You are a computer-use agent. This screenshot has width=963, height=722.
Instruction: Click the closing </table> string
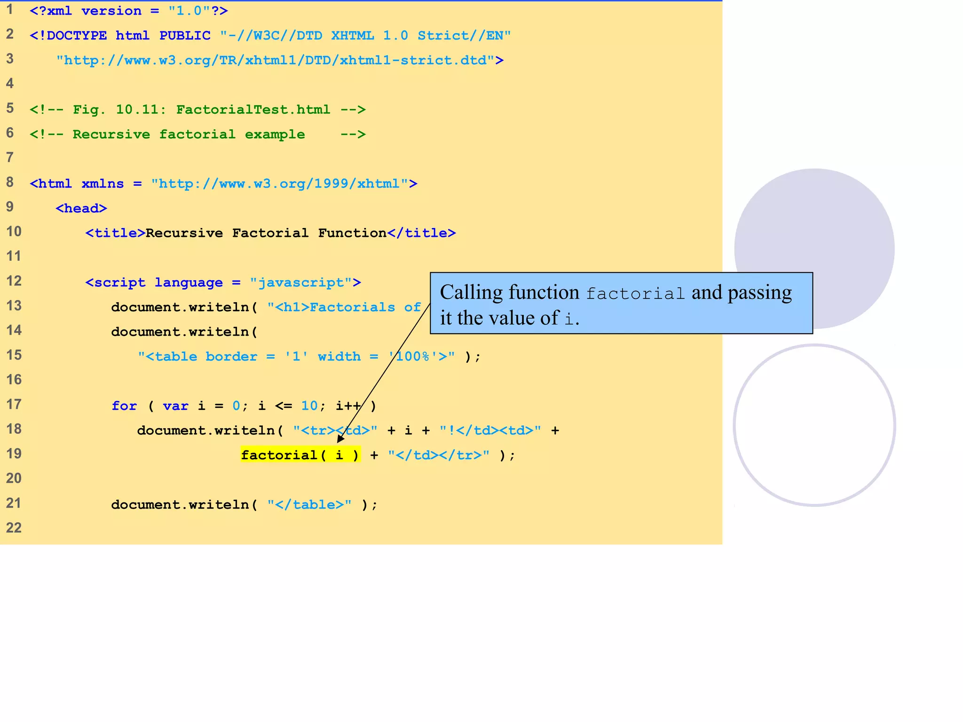[x=309, y=505]
